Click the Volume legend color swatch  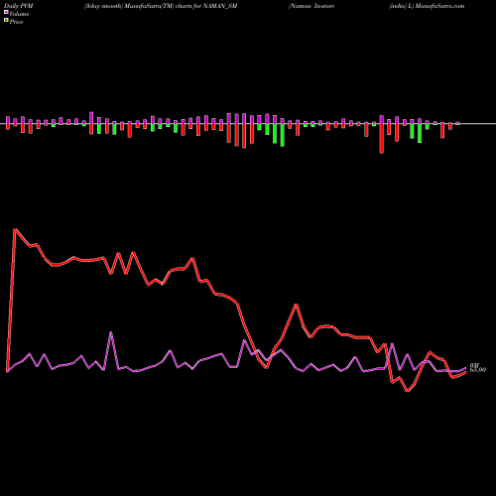[6, 12]
